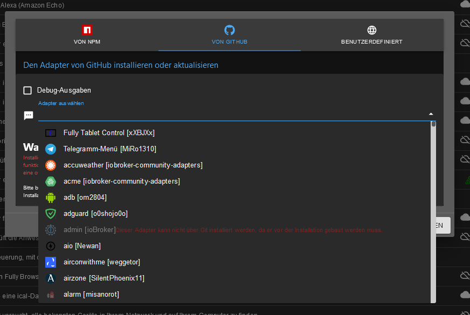Switch to the VON NPM tab
This screenshot has height=315, width=470.
(87, 35)
